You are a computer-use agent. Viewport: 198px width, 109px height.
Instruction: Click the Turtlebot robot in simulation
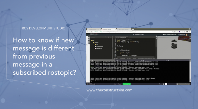pos(174,44)
